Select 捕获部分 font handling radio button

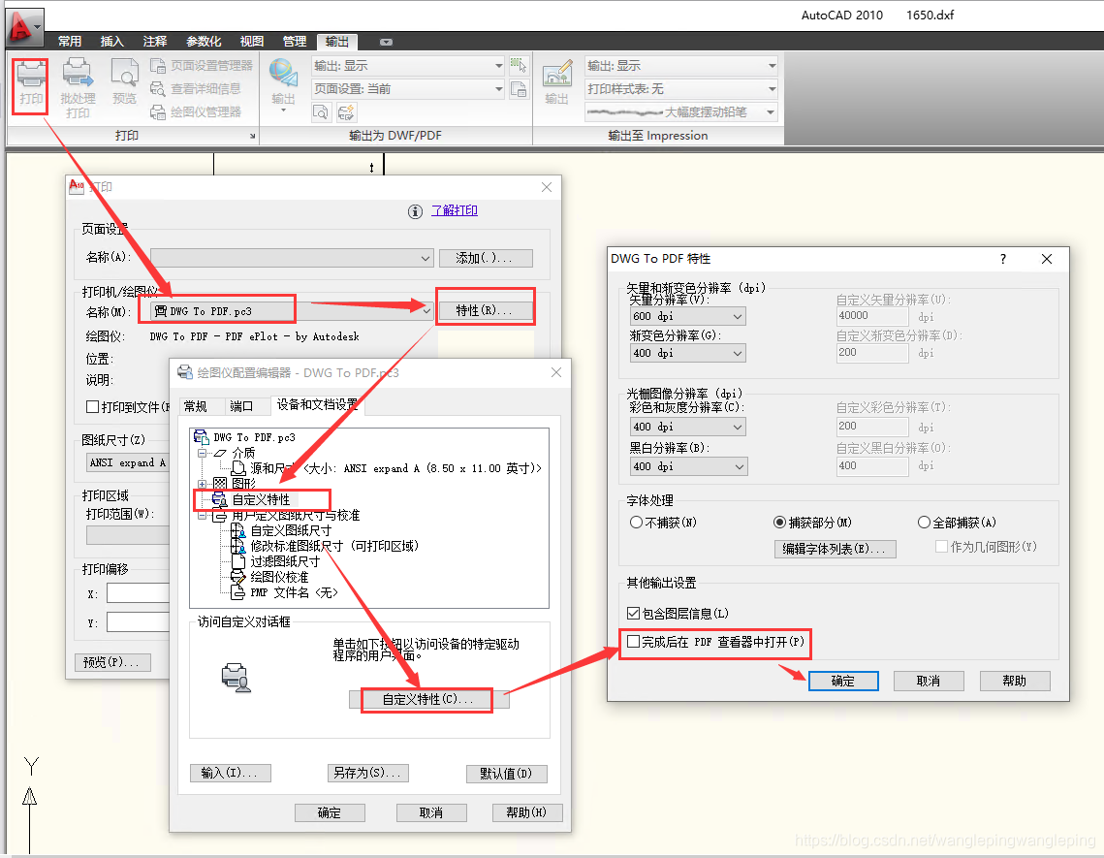[779, 522]
